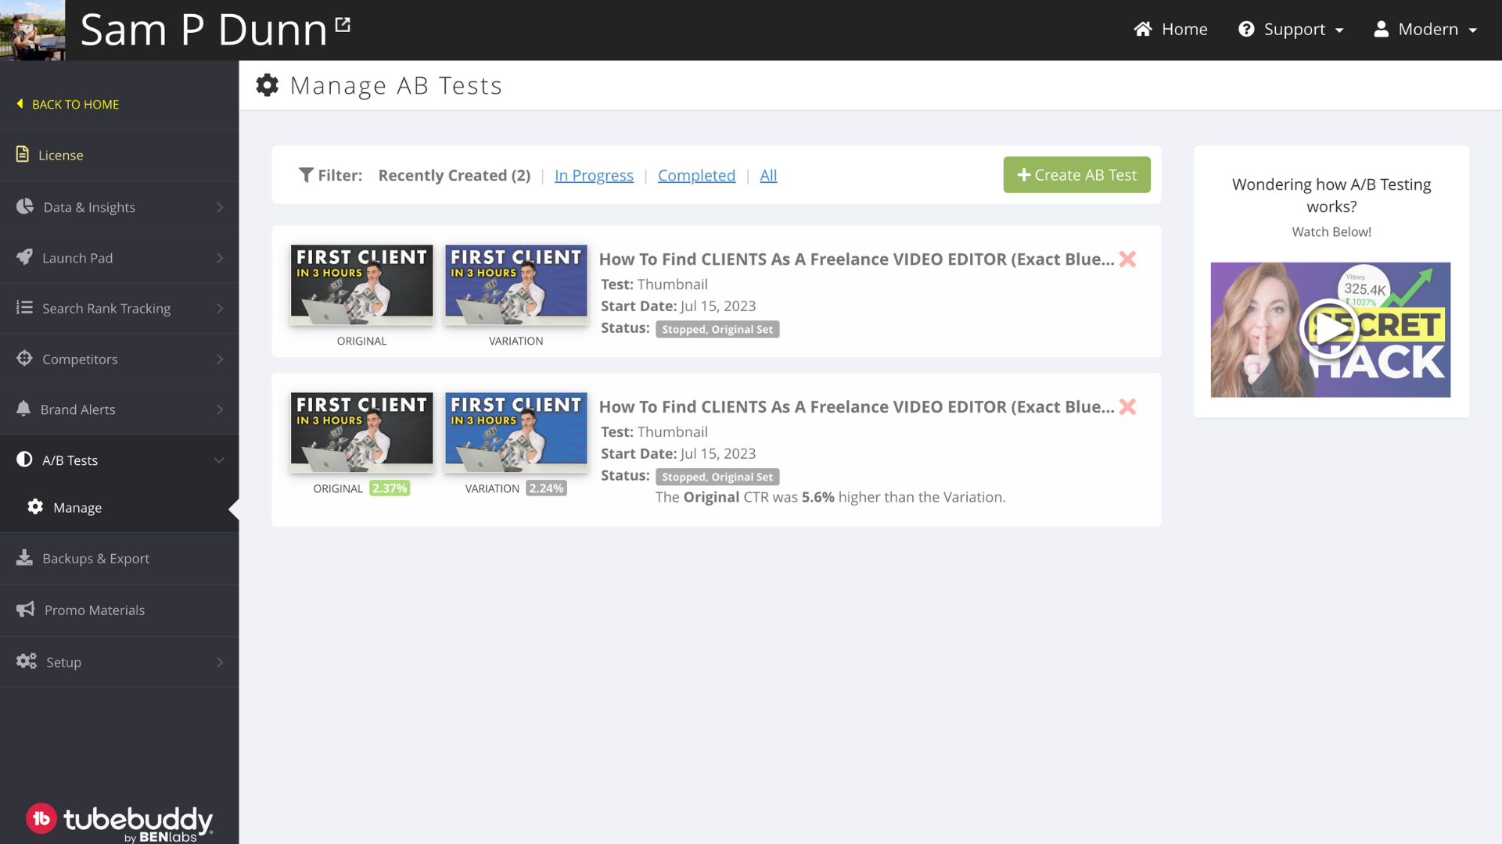Viewport: 1502px width, 844px height.
Task: Open Search Rank Tracking from the sidebar
Action: pyautogui.click(x=24, y=308)
